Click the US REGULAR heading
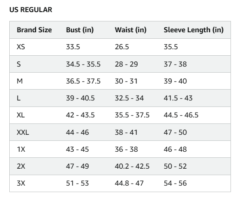 pos(31,10)
